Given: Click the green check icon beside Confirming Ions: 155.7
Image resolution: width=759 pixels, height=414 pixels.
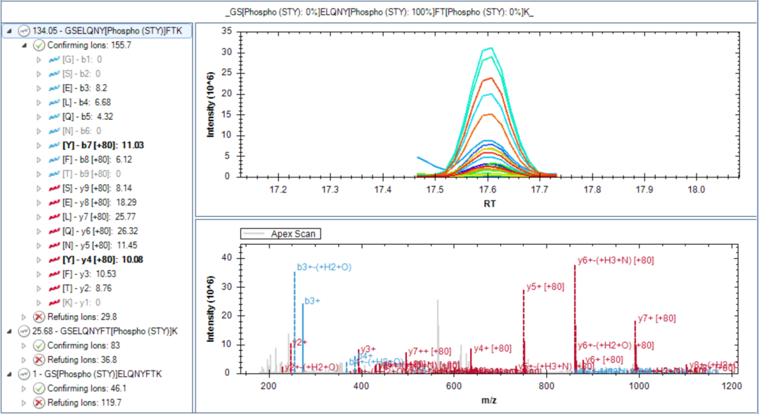Looking at the screenshot, I should click(39, 46).
